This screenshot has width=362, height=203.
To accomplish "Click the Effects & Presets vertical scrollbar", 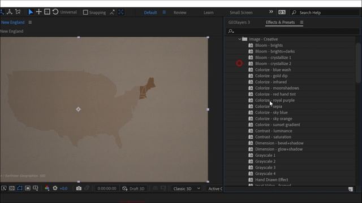I will [x=358, y=63].
